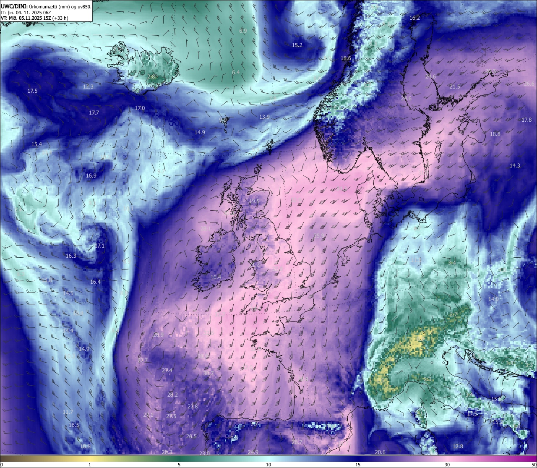Click the 11.7 value label
The height and width of the screenshot is (468, 537).
[68, 412]
